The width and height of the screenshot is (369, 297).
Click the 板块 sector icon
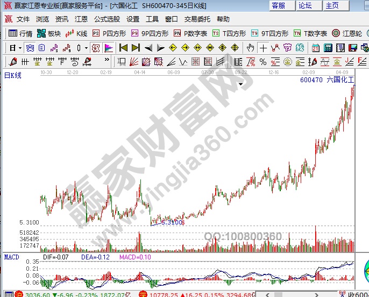pyautogui.click(x=49, y=33)
